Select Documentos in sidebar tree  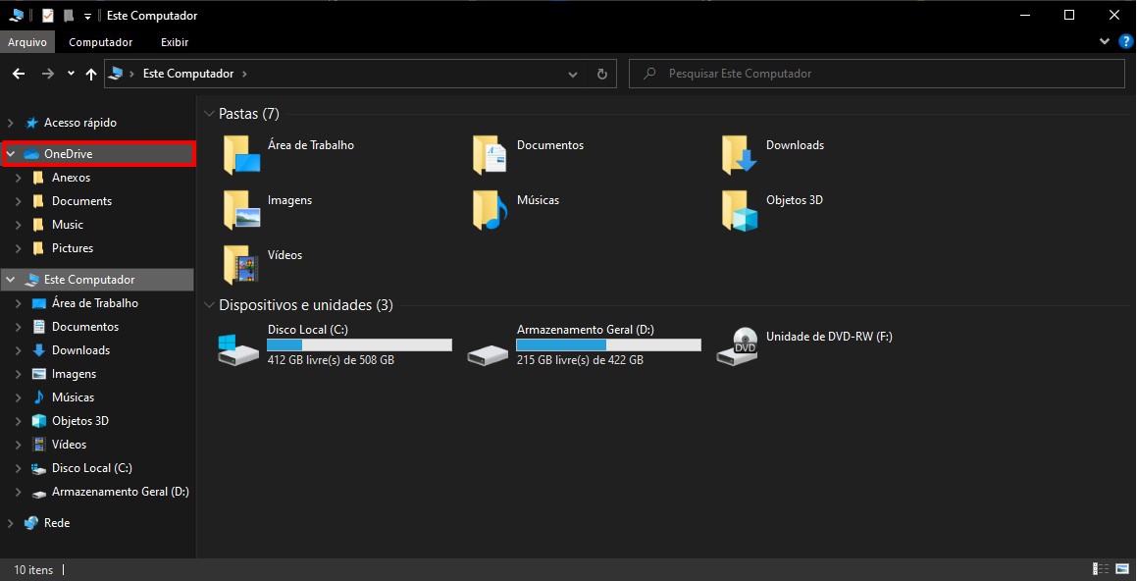tap(85, 327)
